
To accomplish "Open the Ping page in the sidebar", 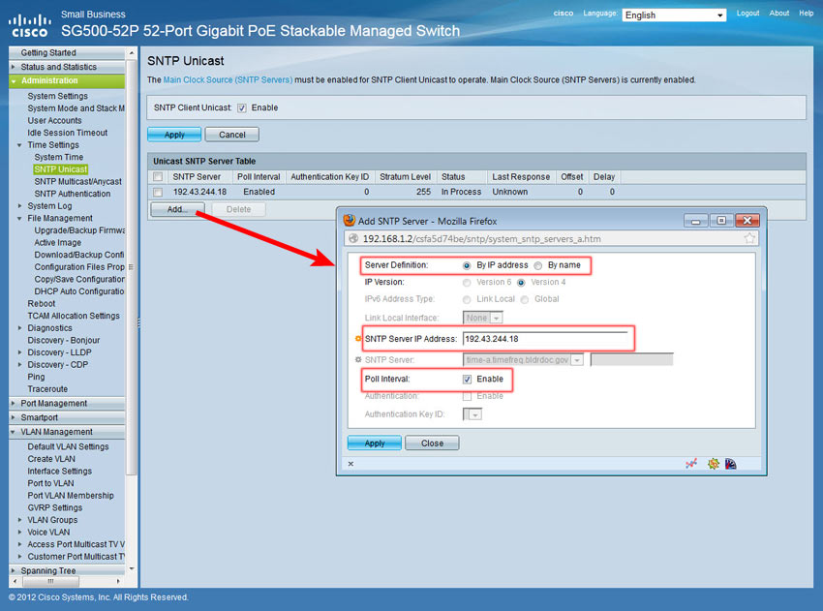I will pyautogui.click(x=36, y=377).
